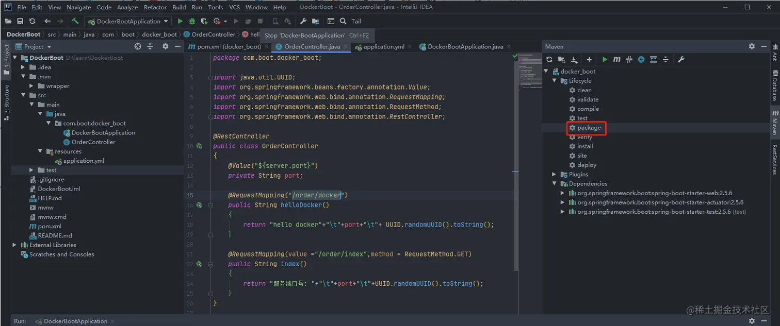
Task: Toggle Skip Tests mode in Maven toolbar
Action: (641, 60)
